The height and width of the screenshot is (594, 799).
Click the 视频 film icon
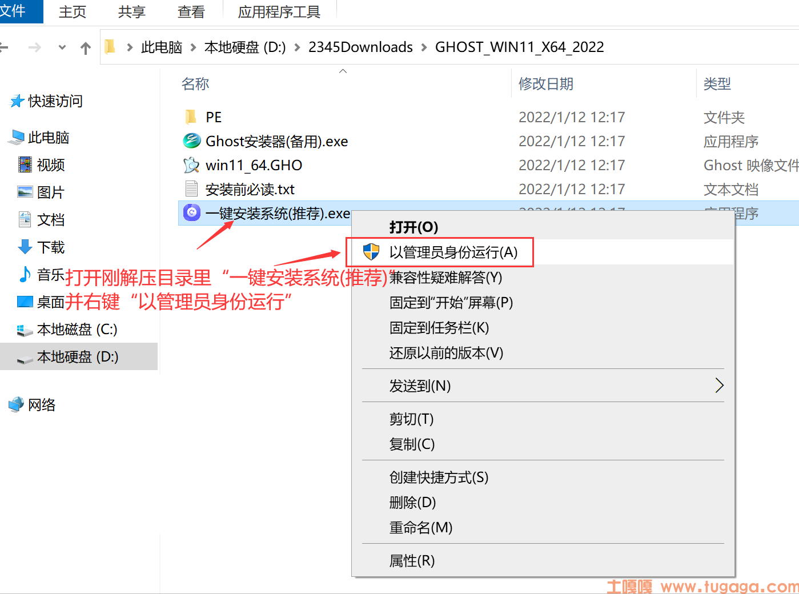(x=25, y=164)
